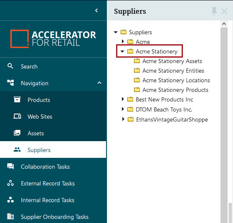Expand the DTOM Beach Toys Inc. node

tap(123, 109)
